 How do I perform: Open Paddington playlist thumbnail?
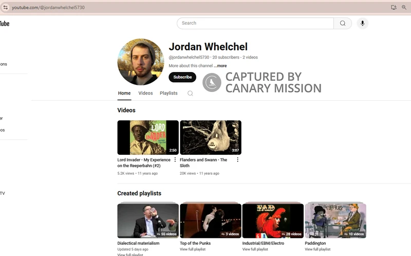(335, 221)
